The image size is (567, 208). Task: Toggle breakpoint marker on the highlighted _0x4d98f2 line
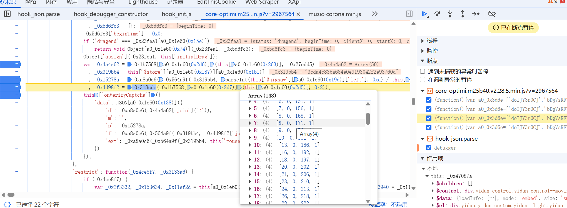click(x=10, y=87)
